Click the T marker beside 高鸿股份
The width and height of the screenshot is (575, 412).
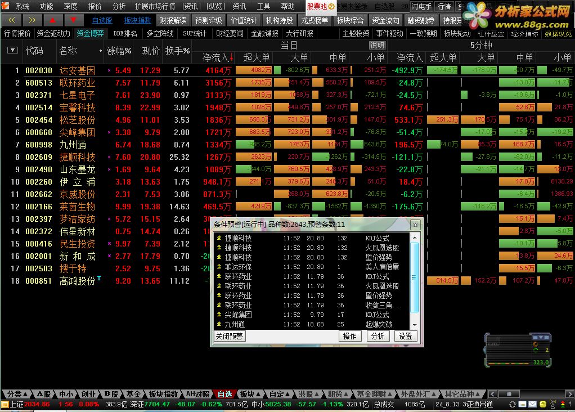pos(98,279)
